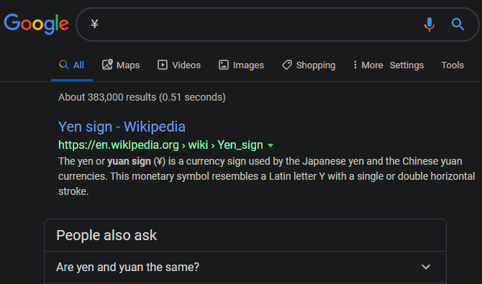Open green arrow dropdown beside Yen_sign URL
482x284 pixels.
point(270,145)
